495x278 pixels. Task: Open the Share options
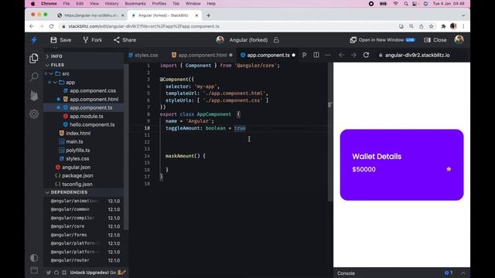[x=125, y=40]
